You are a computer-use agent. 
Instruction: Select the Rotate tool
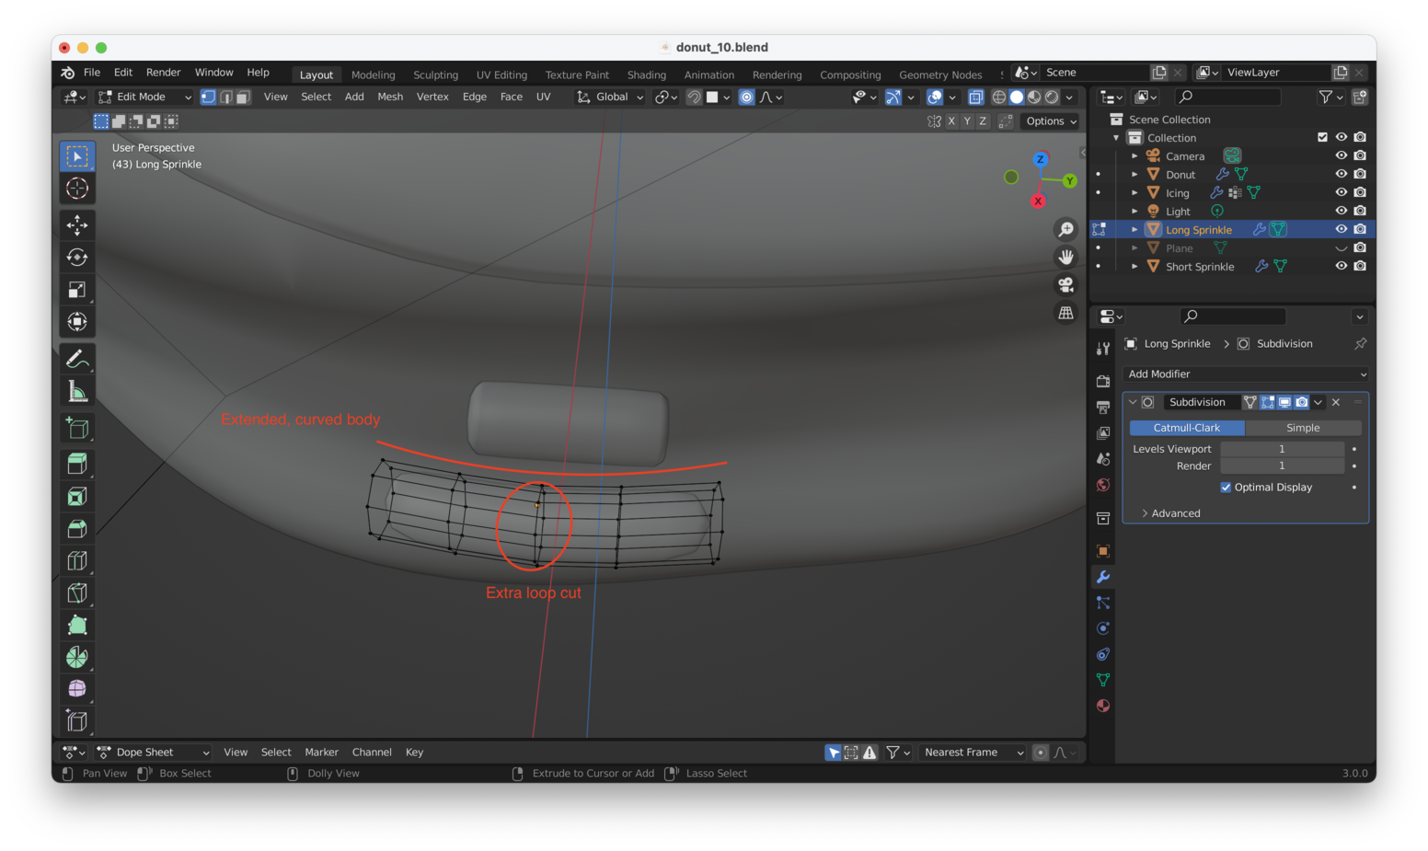point(77,257)
